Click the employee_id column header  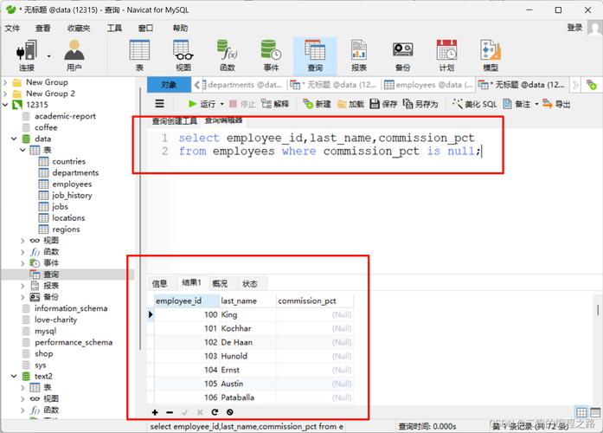coord(187,301)
